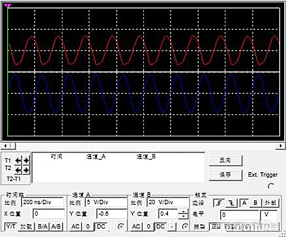Viewport: 286px width, 237px height.
Task: Switch display mode to Y/T
Action: click(x=11, y=227)
